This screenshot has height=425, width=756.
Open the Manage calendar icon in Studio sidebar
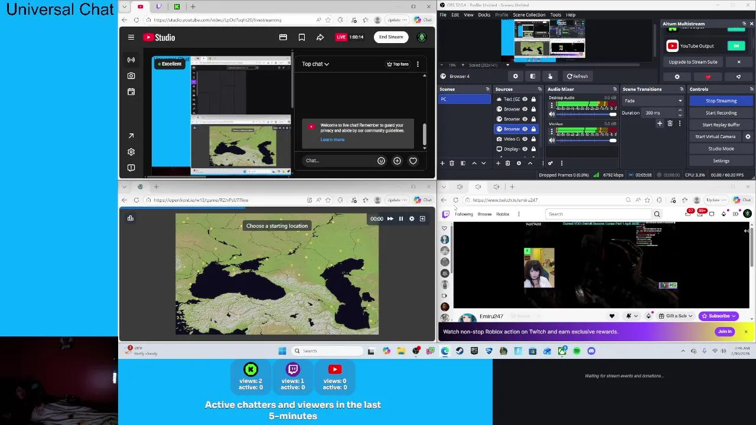pyautogui.click(x=131, y=91)
